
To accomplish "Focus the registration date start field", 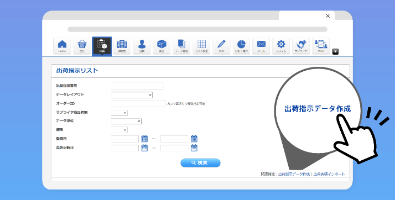I will pos(125,139).
